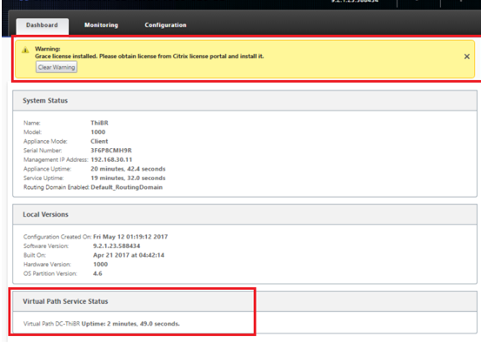Open the Configuration tab

point(165,25)
